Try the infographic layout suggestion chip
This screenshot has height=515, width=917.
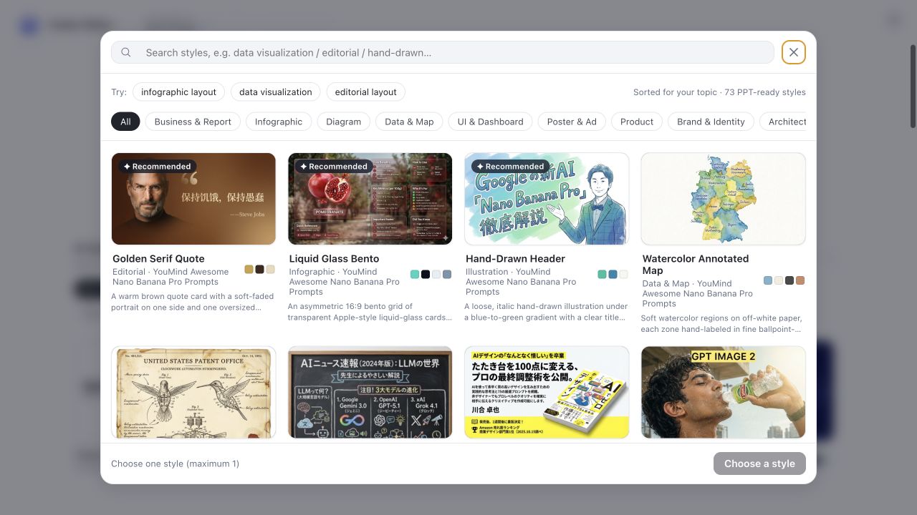178,92
